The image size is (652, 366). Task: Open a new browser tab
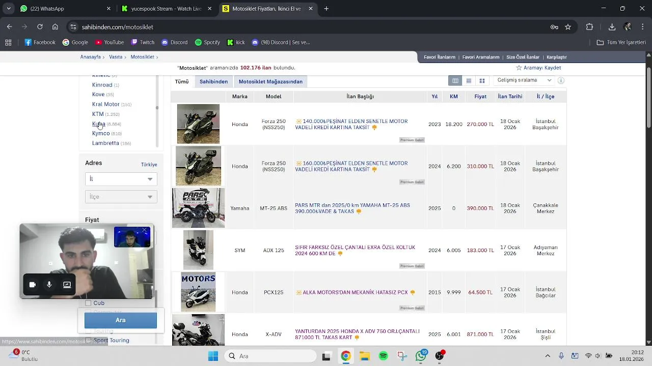327,9
